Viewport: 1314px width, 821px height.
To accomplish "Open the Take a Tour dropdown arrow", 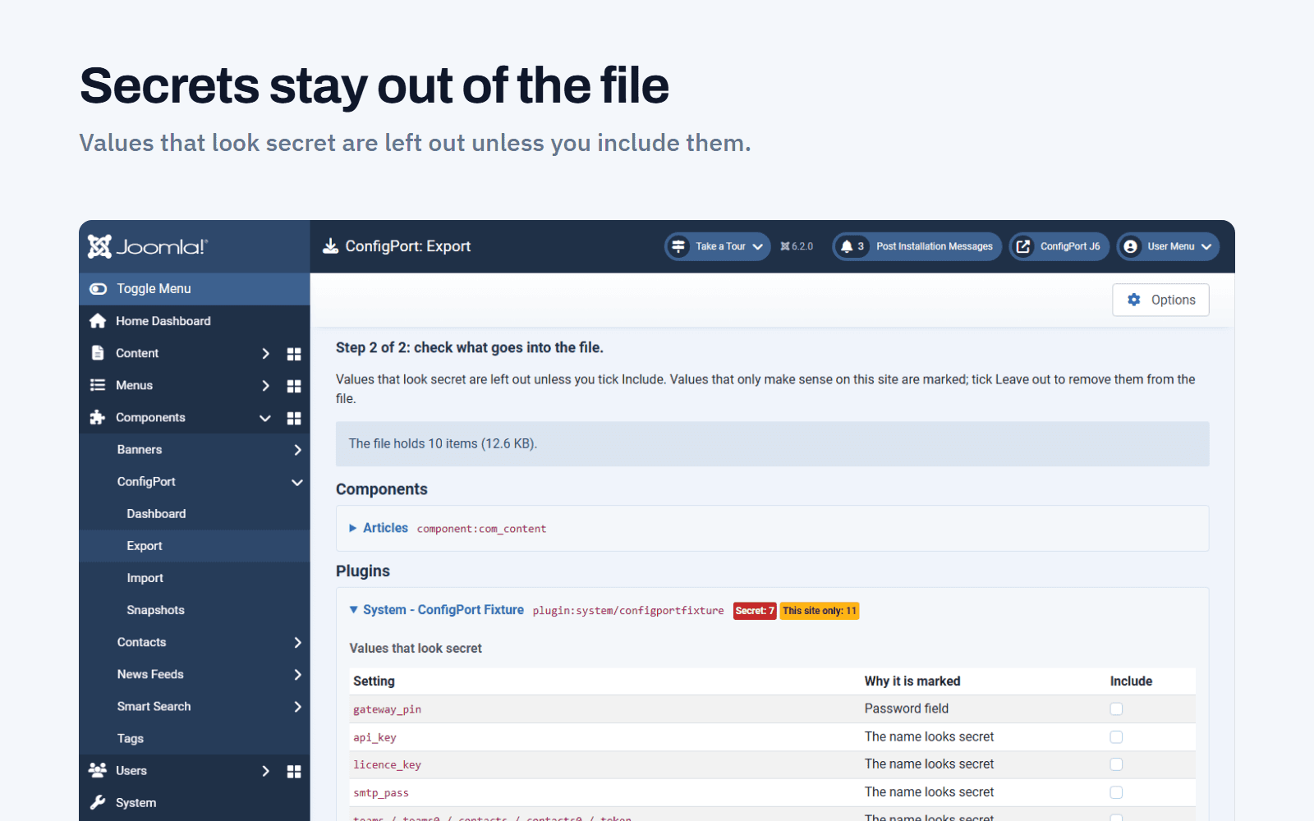I will point(757,246).
